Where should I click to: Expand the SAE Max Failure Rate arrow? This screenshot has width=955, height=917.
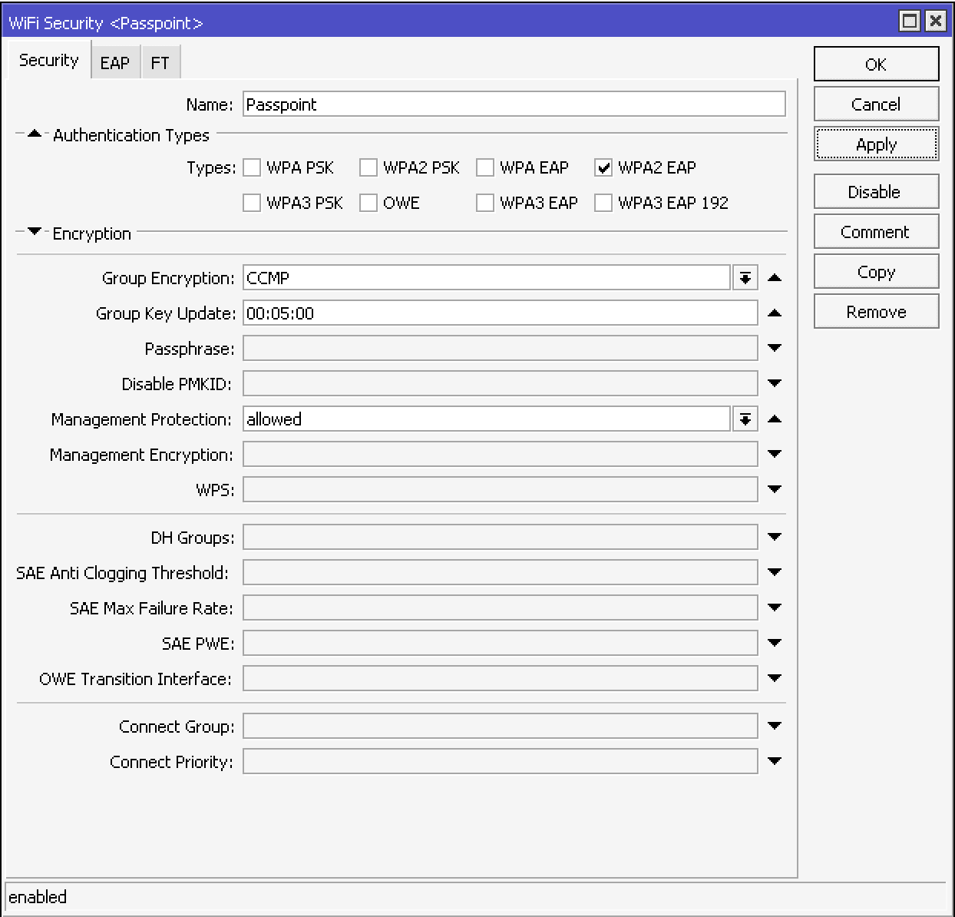point(775,608)
